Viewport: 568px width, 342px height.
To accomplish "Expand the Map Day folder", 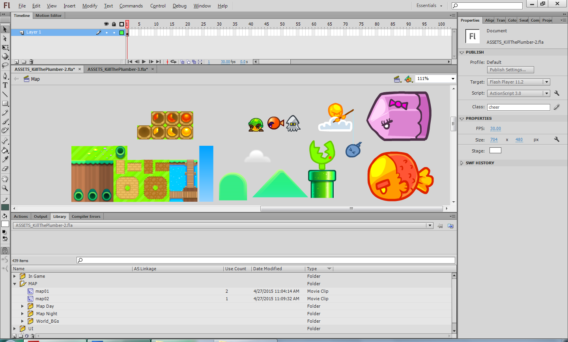I will pos(22,306).
